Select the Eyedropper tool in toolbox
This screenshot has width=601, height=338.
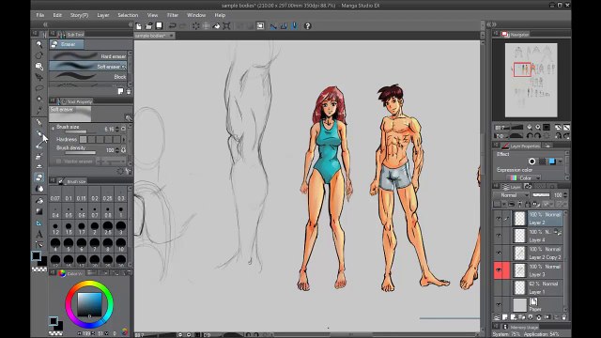(39, 111)
